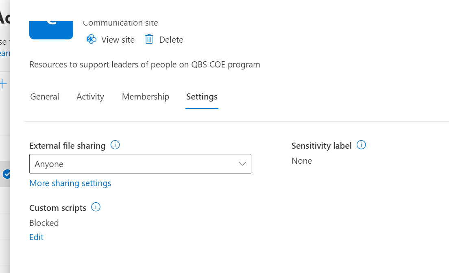Viewport: 449px width, 273px height.
Task: Click the selected row checkmark at left edge
Action: click(x=6, y=174)
